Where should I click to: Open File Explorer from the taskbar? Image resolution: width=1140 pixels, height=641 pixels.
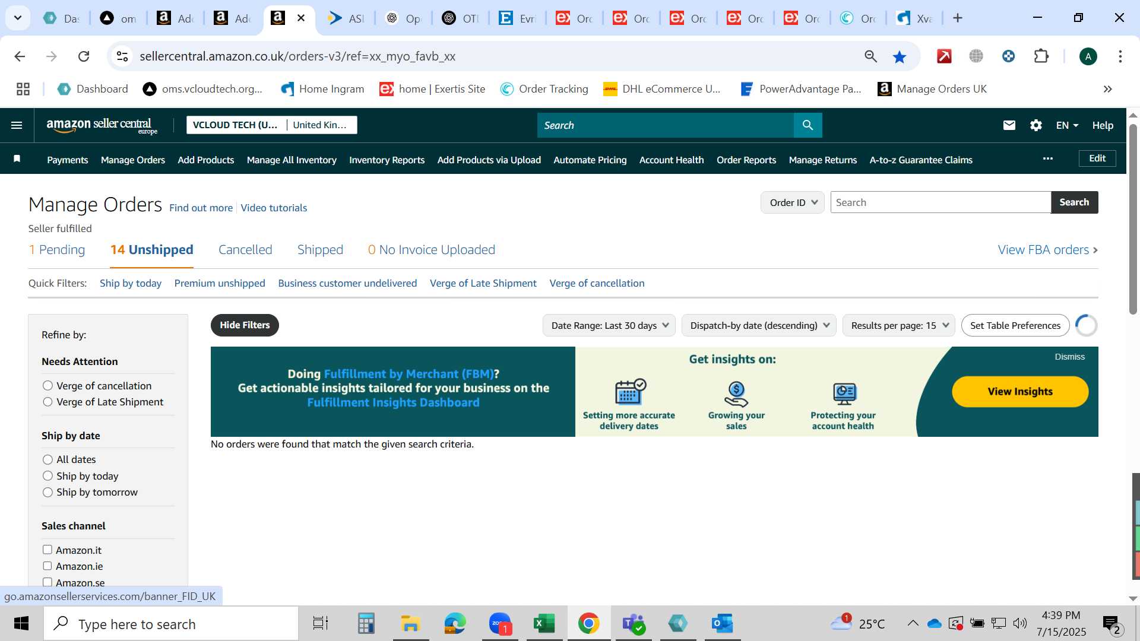[410, 624]
